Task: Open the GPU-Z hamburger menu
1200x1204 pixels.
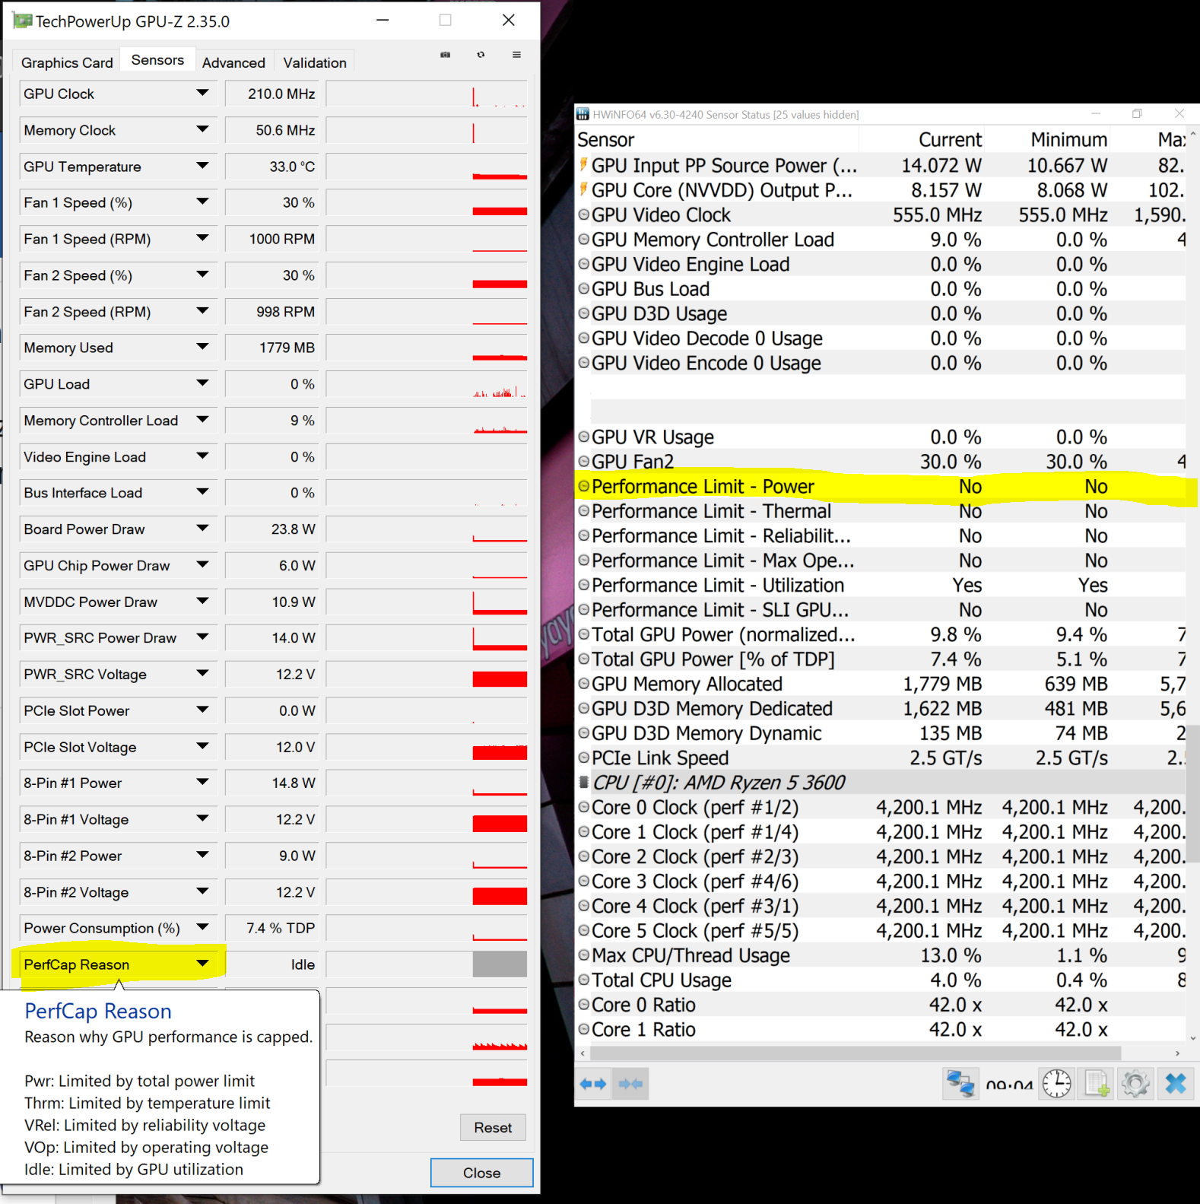Action: pos(516,55)
